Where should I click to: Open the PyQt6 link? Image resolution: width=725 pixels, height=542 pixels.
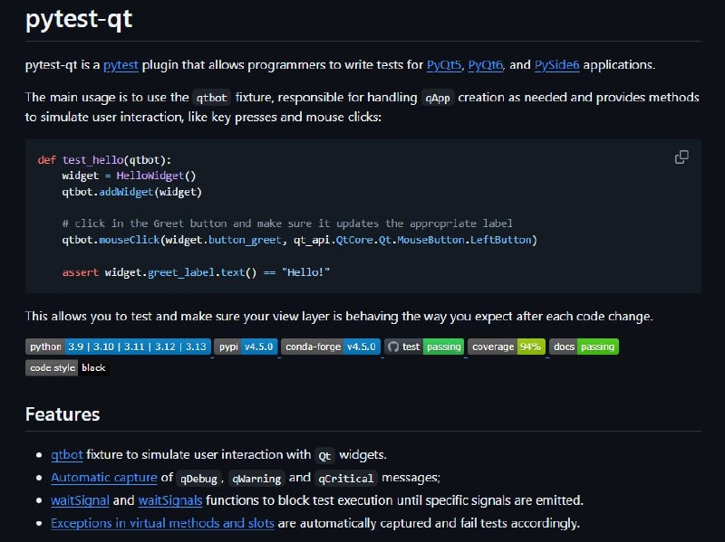tap(486, 64)
